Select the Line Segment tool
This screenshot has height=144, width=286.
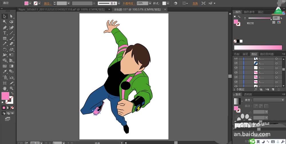[x=11, y=33]
